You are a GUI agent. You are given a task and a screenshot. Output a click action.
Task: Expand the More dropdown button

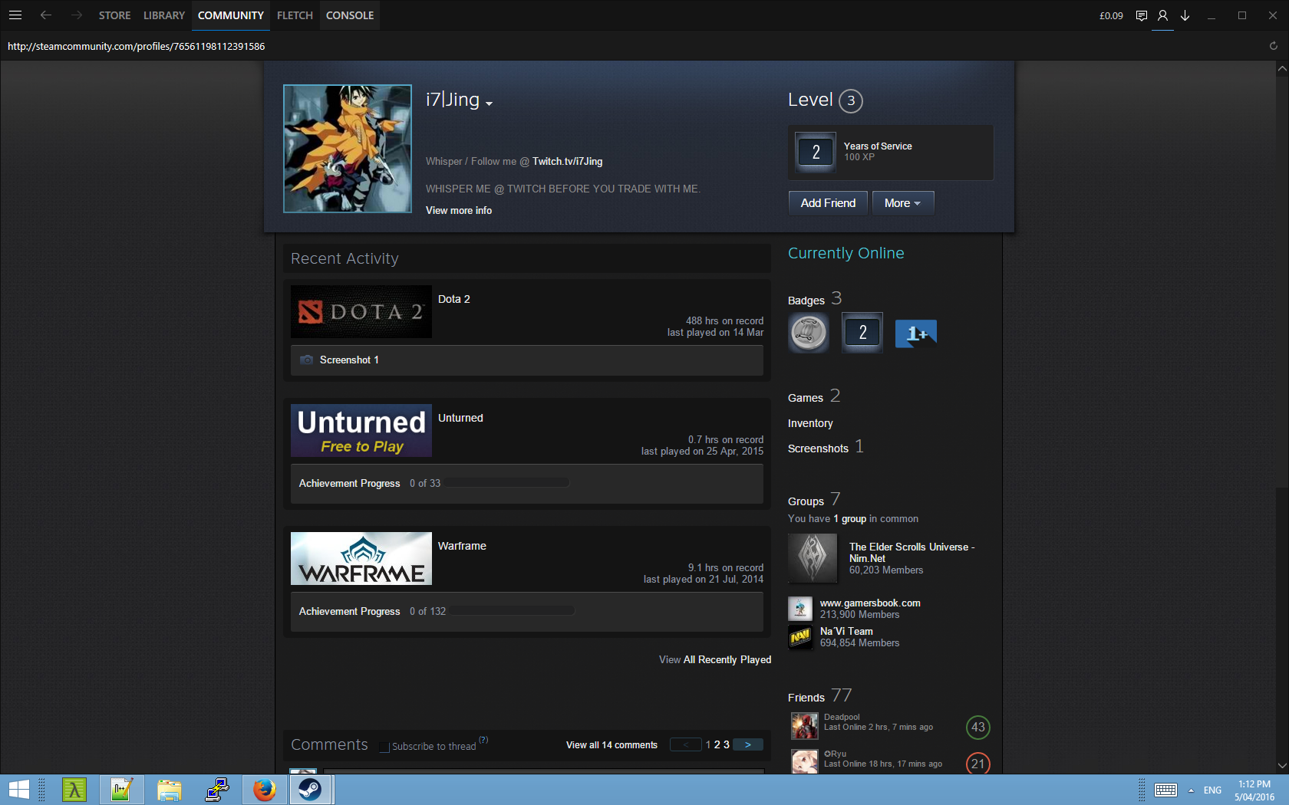pos(902,203)
